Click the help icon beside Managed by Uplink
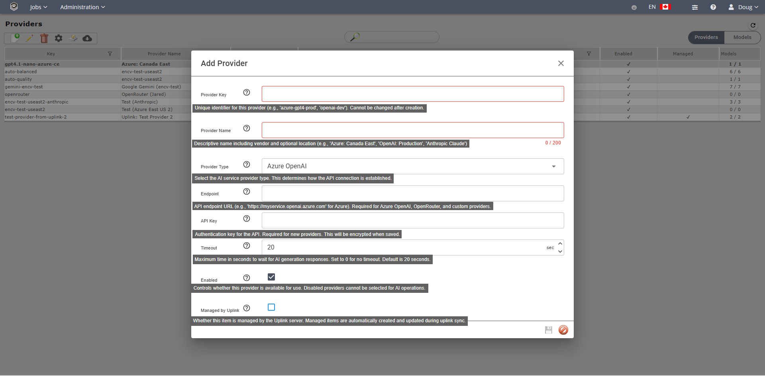This screenshot has height=376, width=765. coord(247,308)
